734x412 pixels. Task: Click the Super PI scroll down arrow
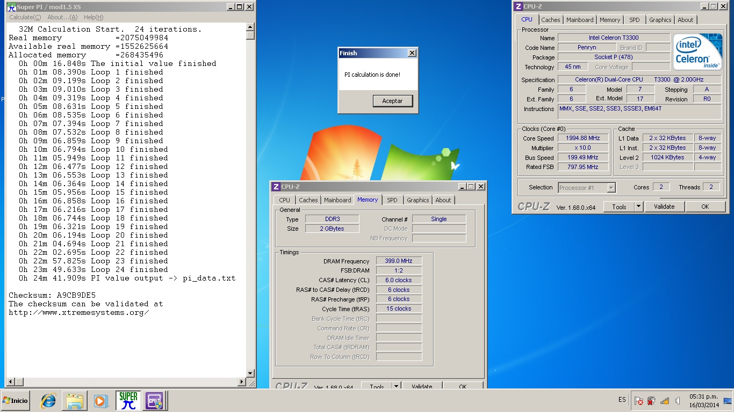[x=250, y=373]
